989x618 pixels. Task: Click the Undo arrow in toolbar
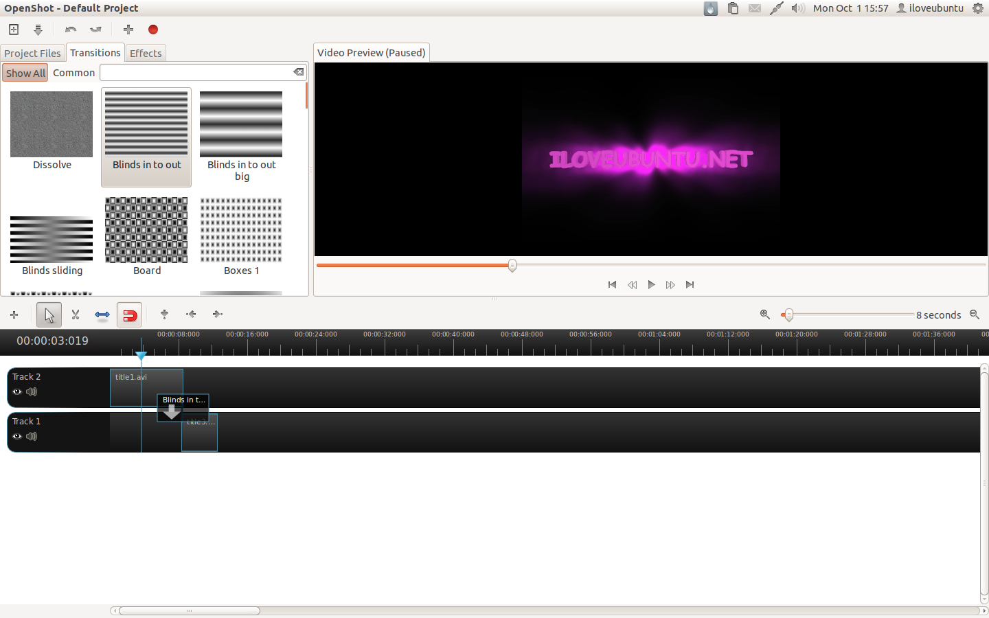70,30
